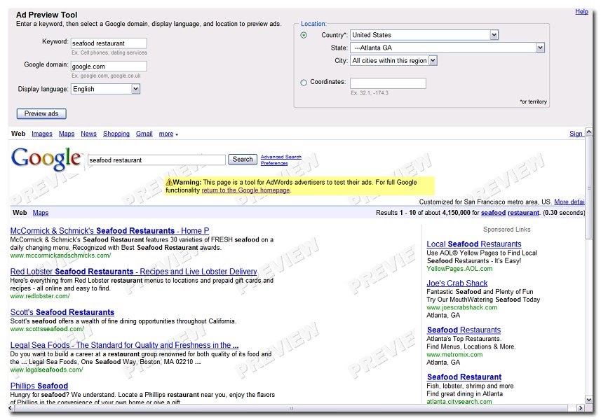Switch to the Shopping tab
This screenshot has height=420, width=601.
(x=116, y=134)
